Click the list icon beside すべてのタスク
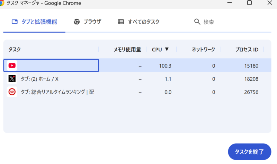Image resolution: width=277 pixels, height=164 pixels. [121, 22]
